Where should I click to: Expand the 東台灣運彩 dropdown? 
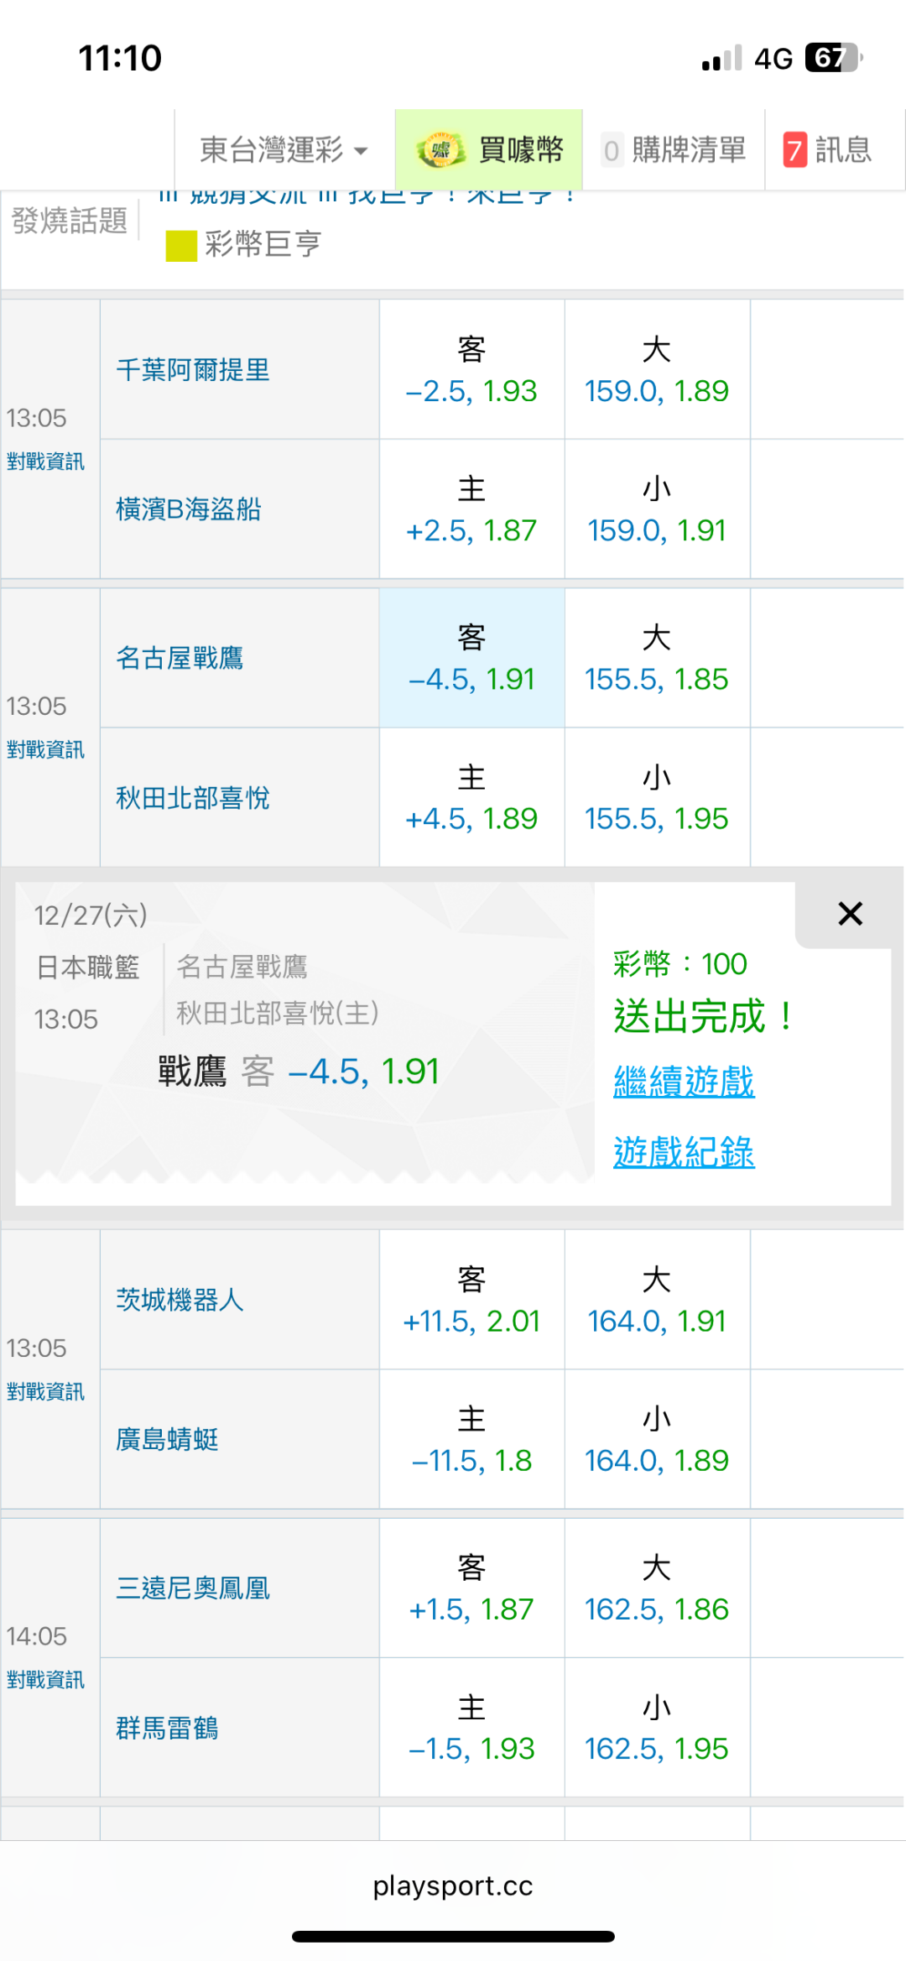(x=284, y=150)
